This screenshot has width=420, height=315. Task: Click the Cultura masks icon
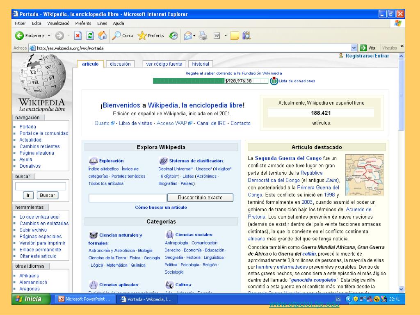(169, 285)
